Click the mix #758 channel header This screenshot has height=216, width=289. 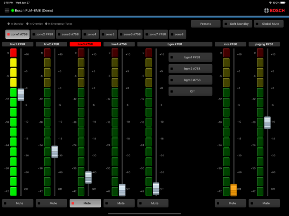click(x=230, y=44)
